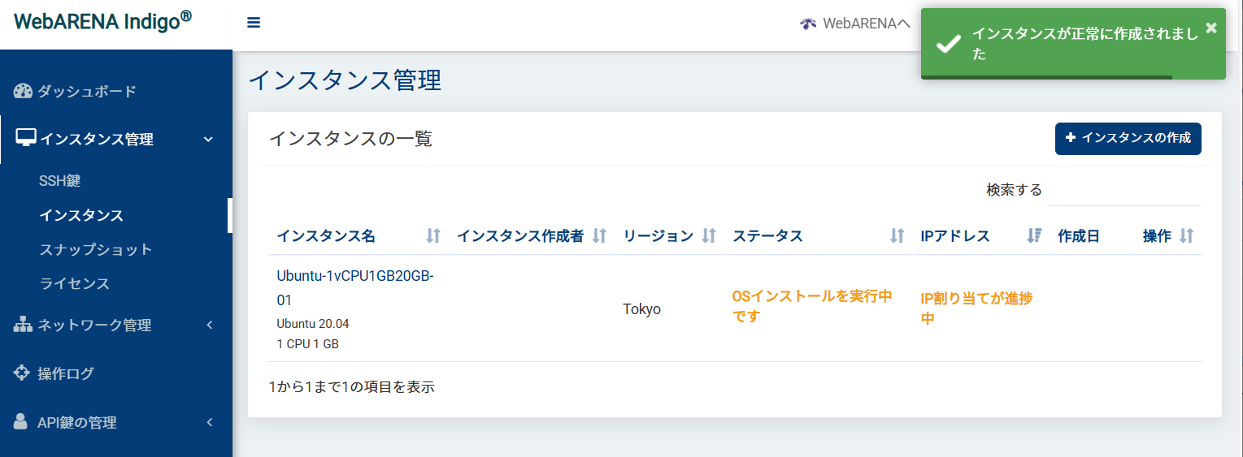Click the インスタンスの作成 button

pos(1128,139)
